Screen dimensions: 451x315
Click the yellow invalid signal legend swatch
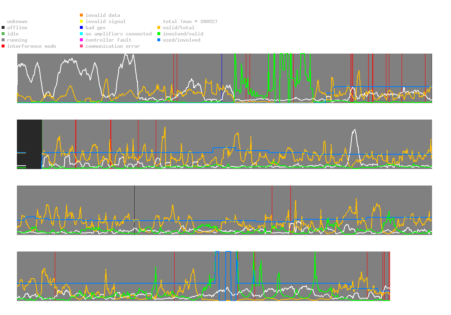pyautogui.click(x=82, y=21)
